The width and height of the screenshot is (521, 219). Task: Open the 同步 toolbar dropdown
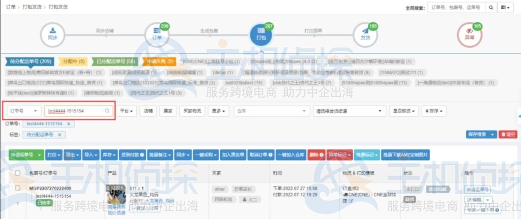[x=183, y=154]
